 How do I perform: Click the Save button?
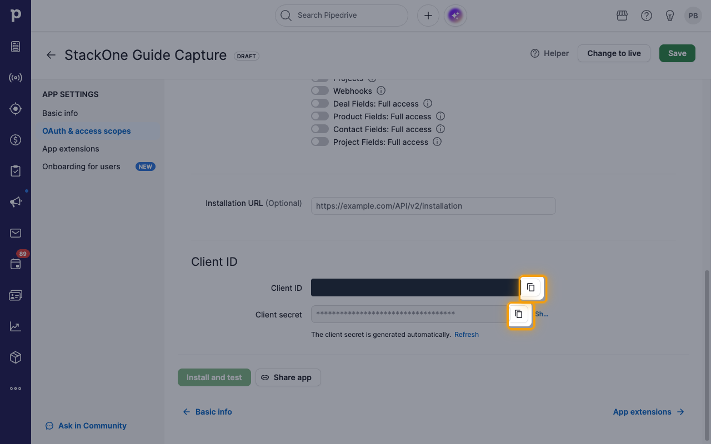coord(677,53)
